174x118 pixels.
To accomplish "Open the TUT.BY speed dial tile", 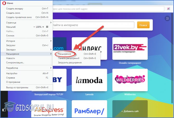I will click(59, 80).
